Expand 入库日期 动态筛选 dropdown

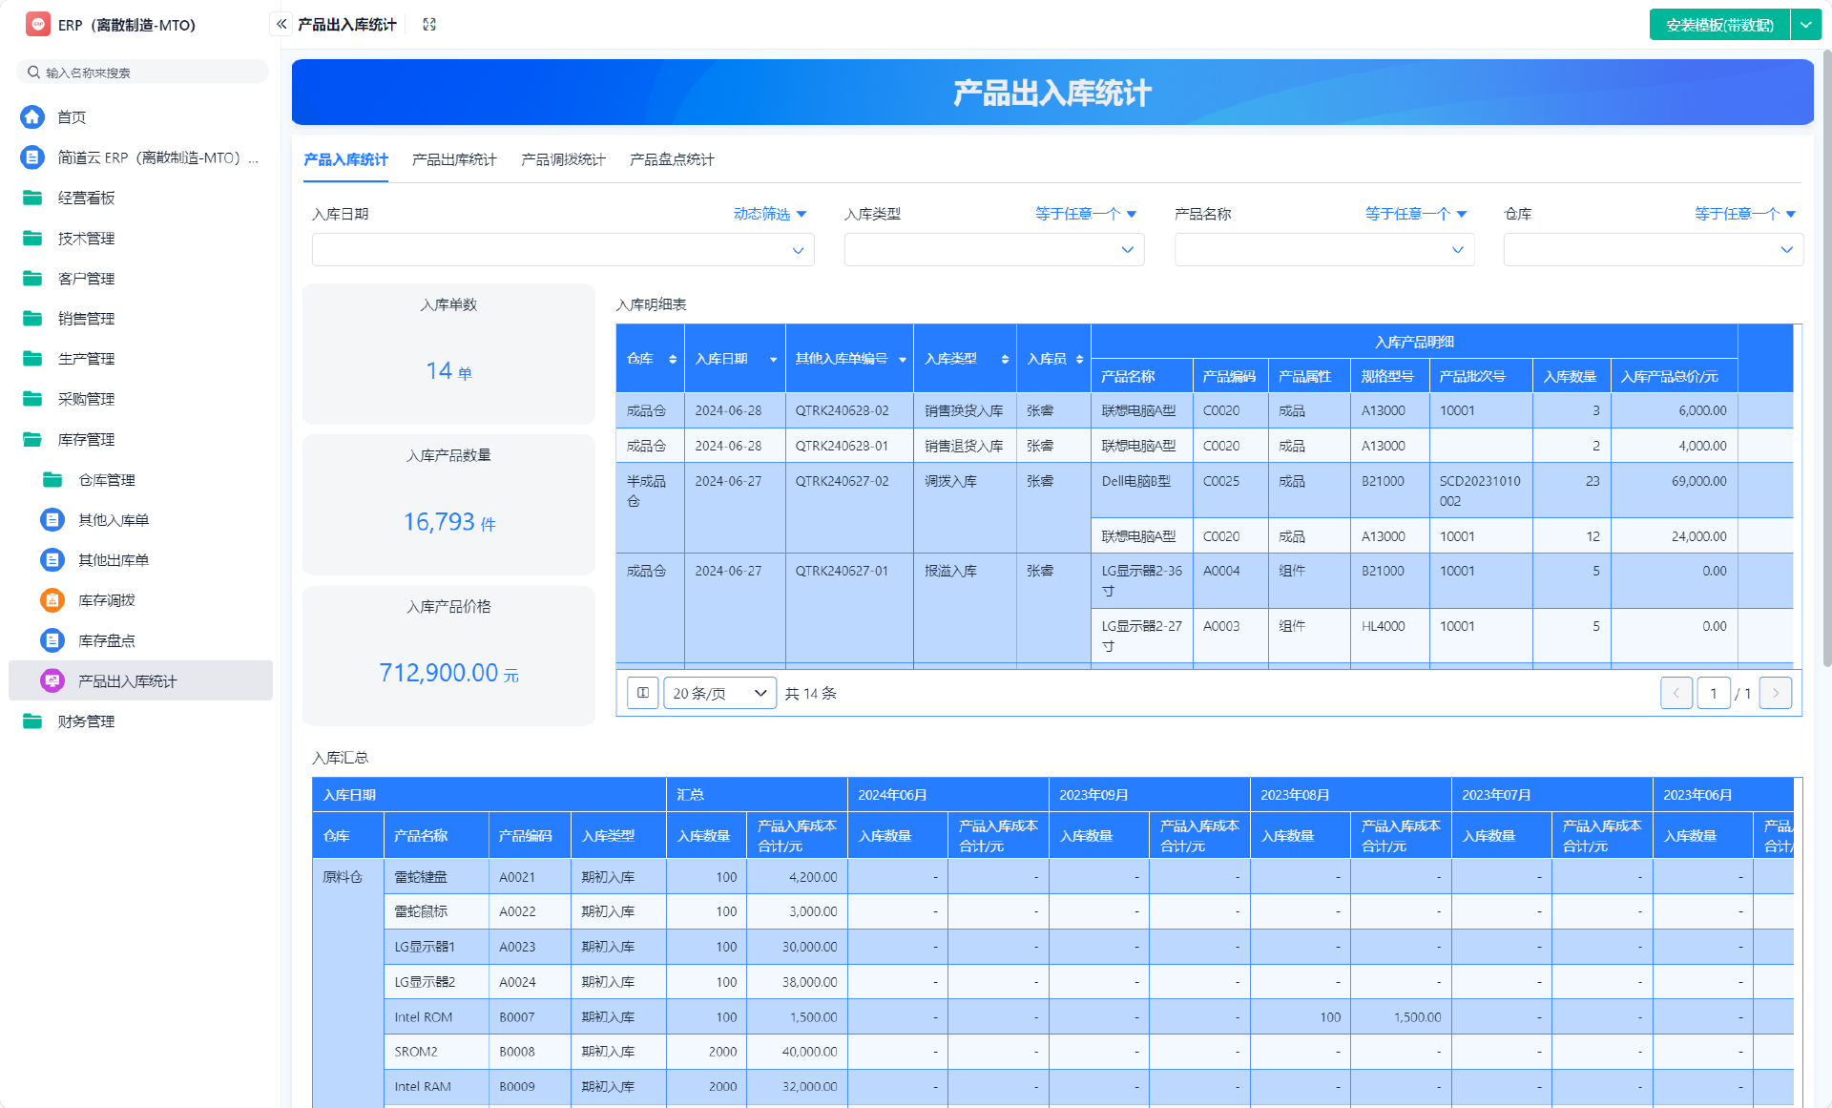(770, 214)
